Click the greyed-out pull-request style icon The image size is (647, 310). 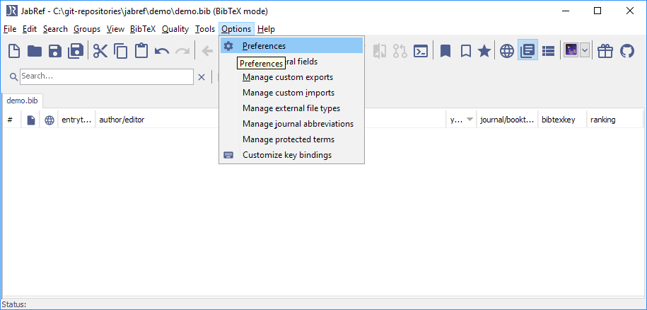(x=400, y=51)
